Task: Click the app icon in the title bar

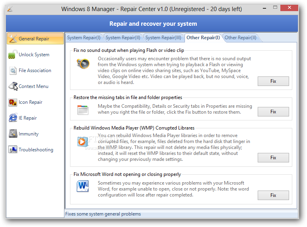Action: point(10,9)
